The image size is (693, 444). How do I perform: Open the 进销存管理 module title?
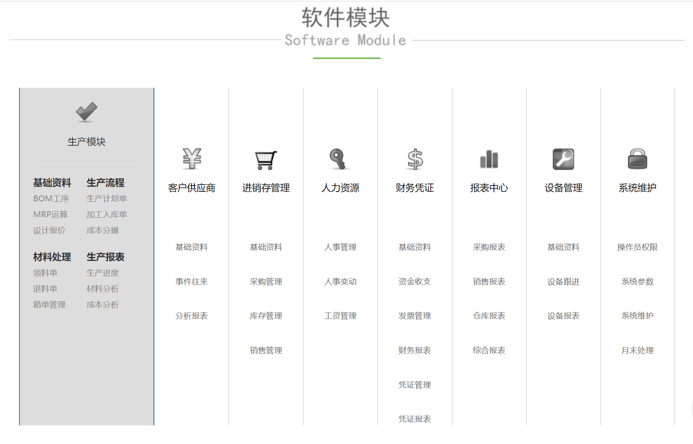(266, 188)
